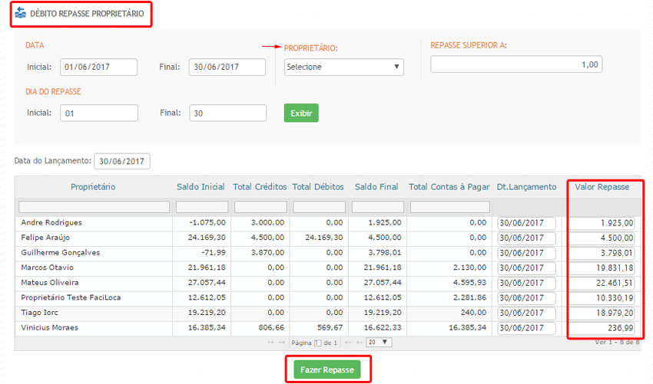Go to next page in pager
The height and width of the screenshot is (384, 653).
click(347, 342)
